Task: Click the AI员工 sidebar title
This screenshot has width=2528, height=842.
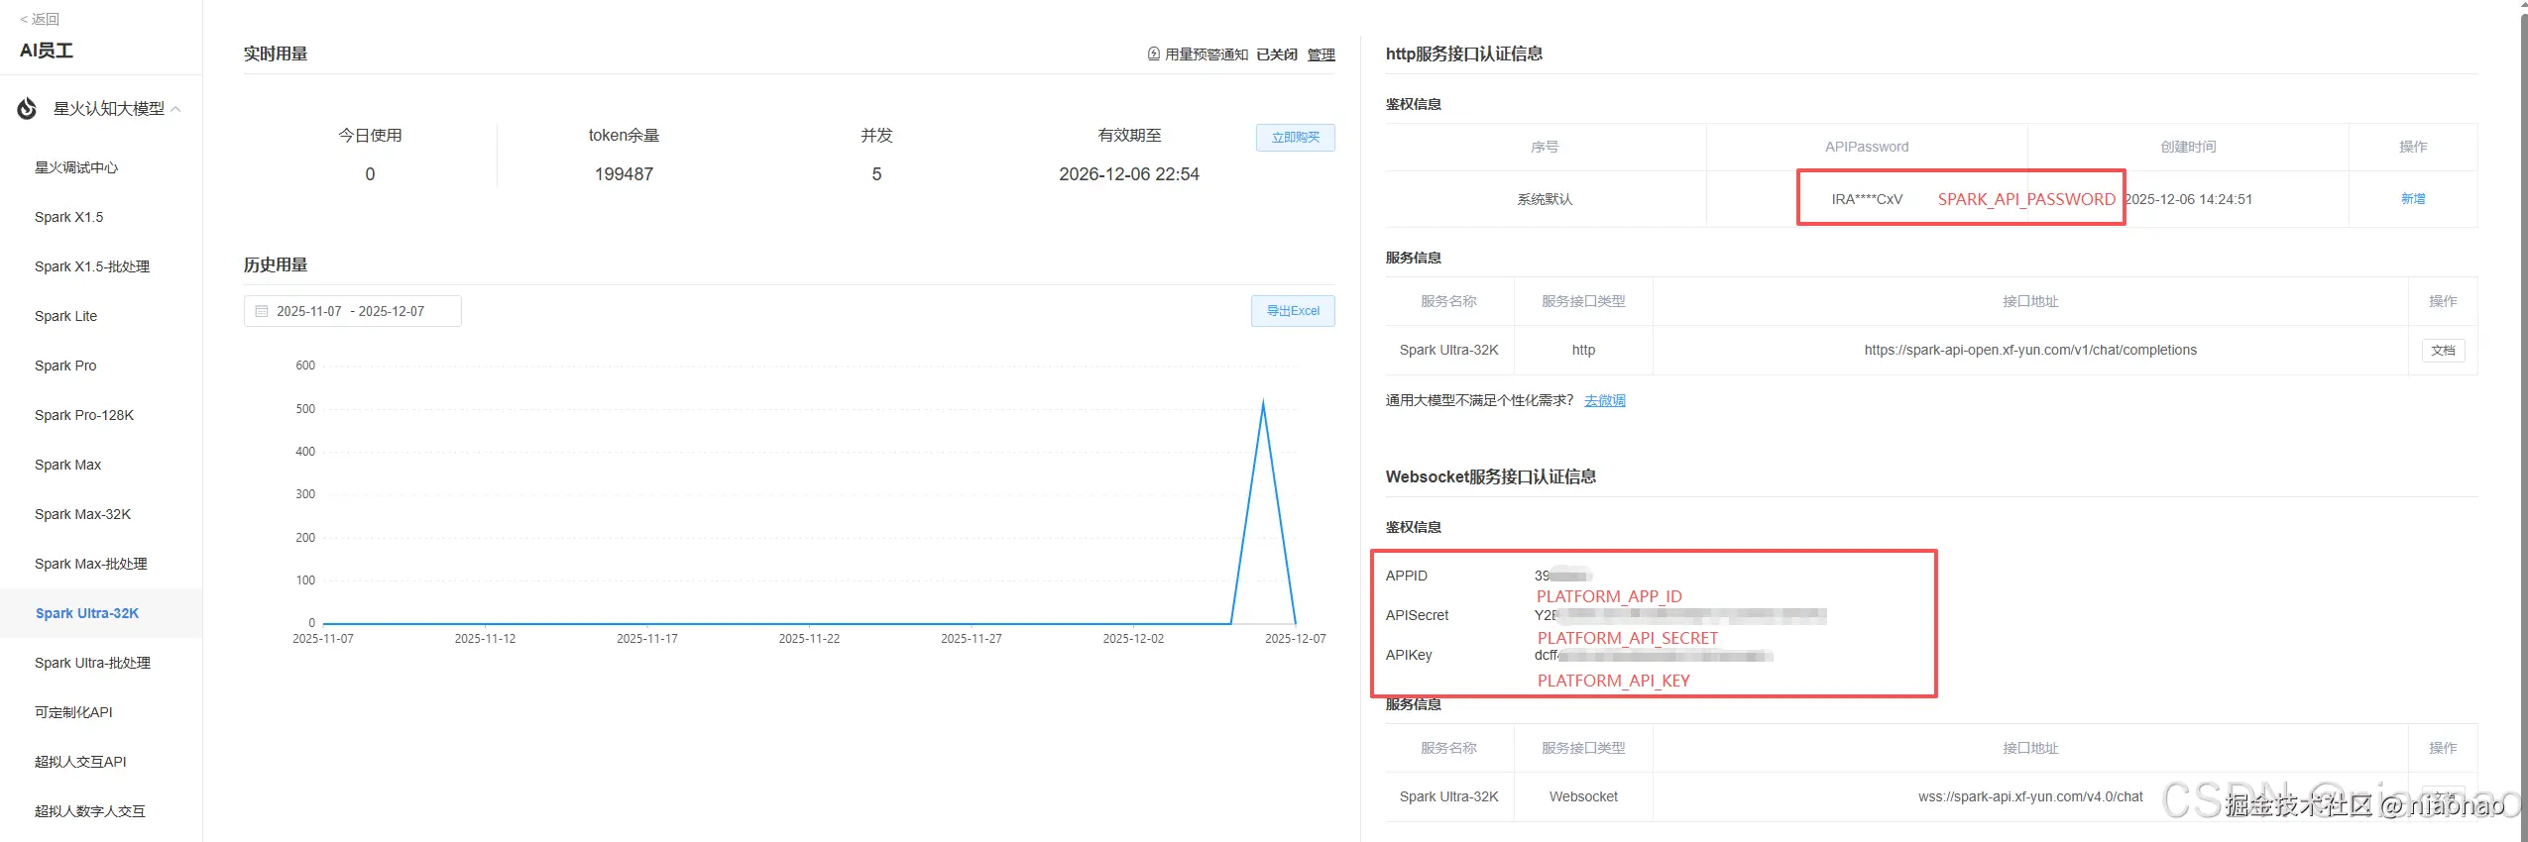Action: [x=46, y=51]
